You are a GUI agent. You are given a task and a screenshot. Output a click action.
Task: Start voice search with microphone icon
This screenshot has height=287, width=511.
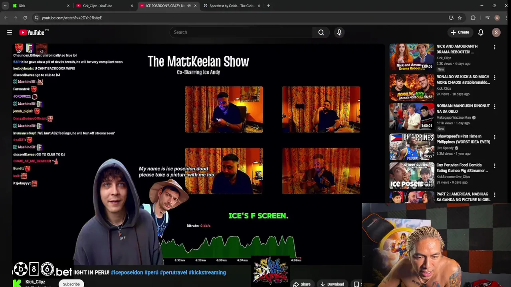pyautogui.click(x=339, y=32)
